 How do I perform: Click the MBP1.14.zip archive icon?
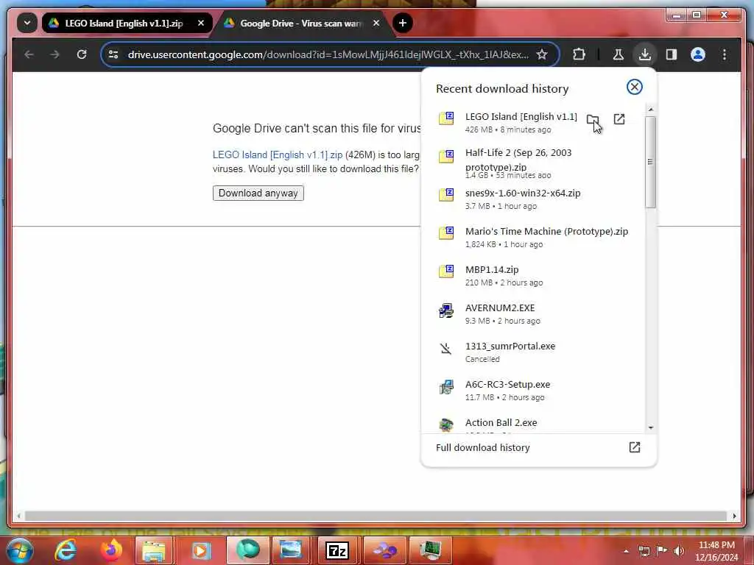click(x=446, y=271)
